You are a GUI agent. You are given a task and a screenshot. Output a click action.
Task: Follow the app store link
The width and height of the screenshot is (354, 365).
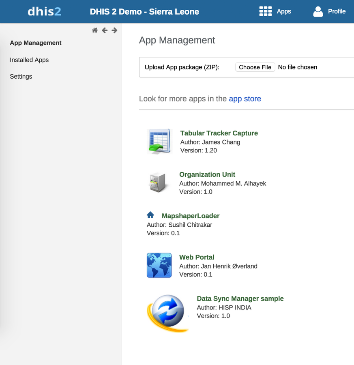click(x=245, y=99)
